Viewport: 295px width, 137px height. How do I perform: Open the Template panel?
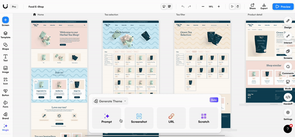click(x=6, y=35)
